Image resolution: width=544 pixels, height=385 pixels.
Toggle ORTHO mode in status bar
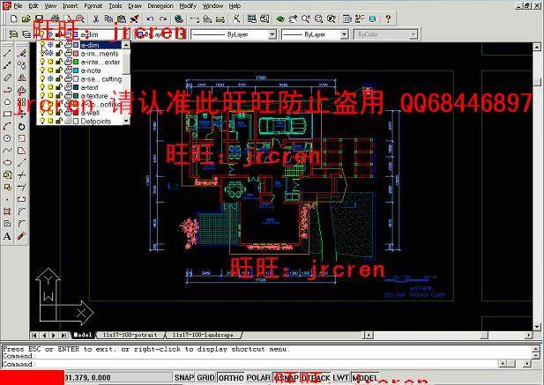[231, 377]
